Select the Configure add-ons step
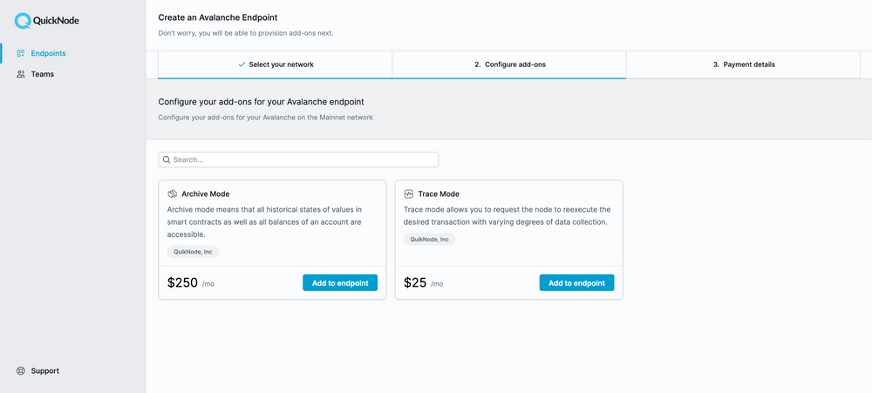 click(510, 64)
